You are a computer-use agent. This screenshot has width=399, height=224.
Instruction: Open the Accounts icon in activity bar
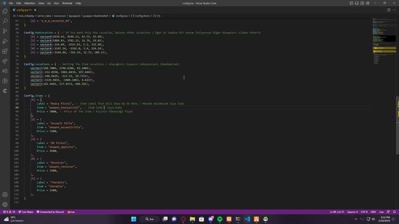point(5,195)
